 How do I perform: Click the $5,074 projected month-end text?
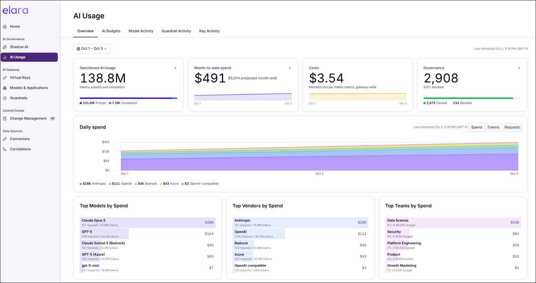(252, 78)
